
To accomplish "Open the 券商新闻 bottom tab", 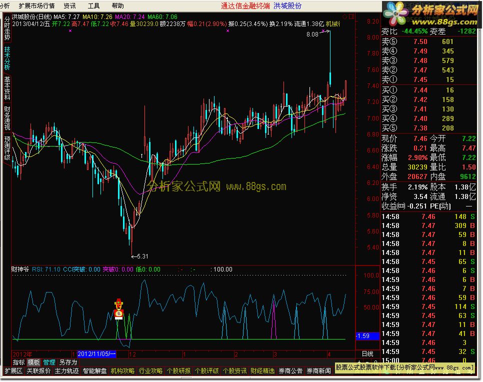I will click(x=318, y=371).
